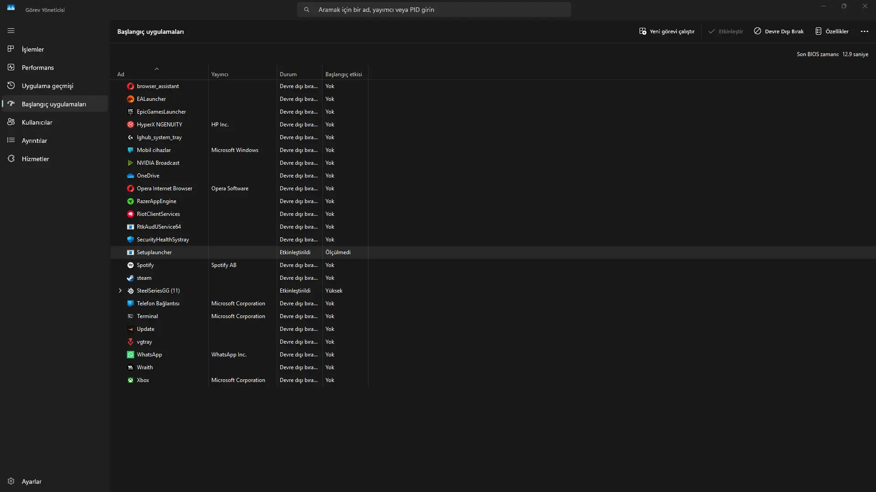Go to the Kullanıcılar page
876x492 pixels.
[x=55, y=122]
